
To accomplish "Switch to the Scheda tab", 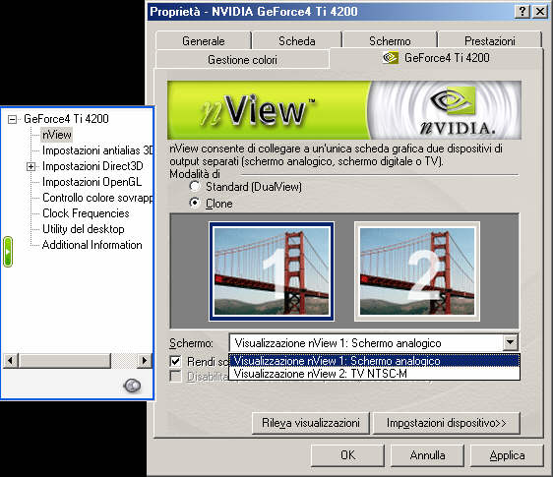I will (297, 41).
